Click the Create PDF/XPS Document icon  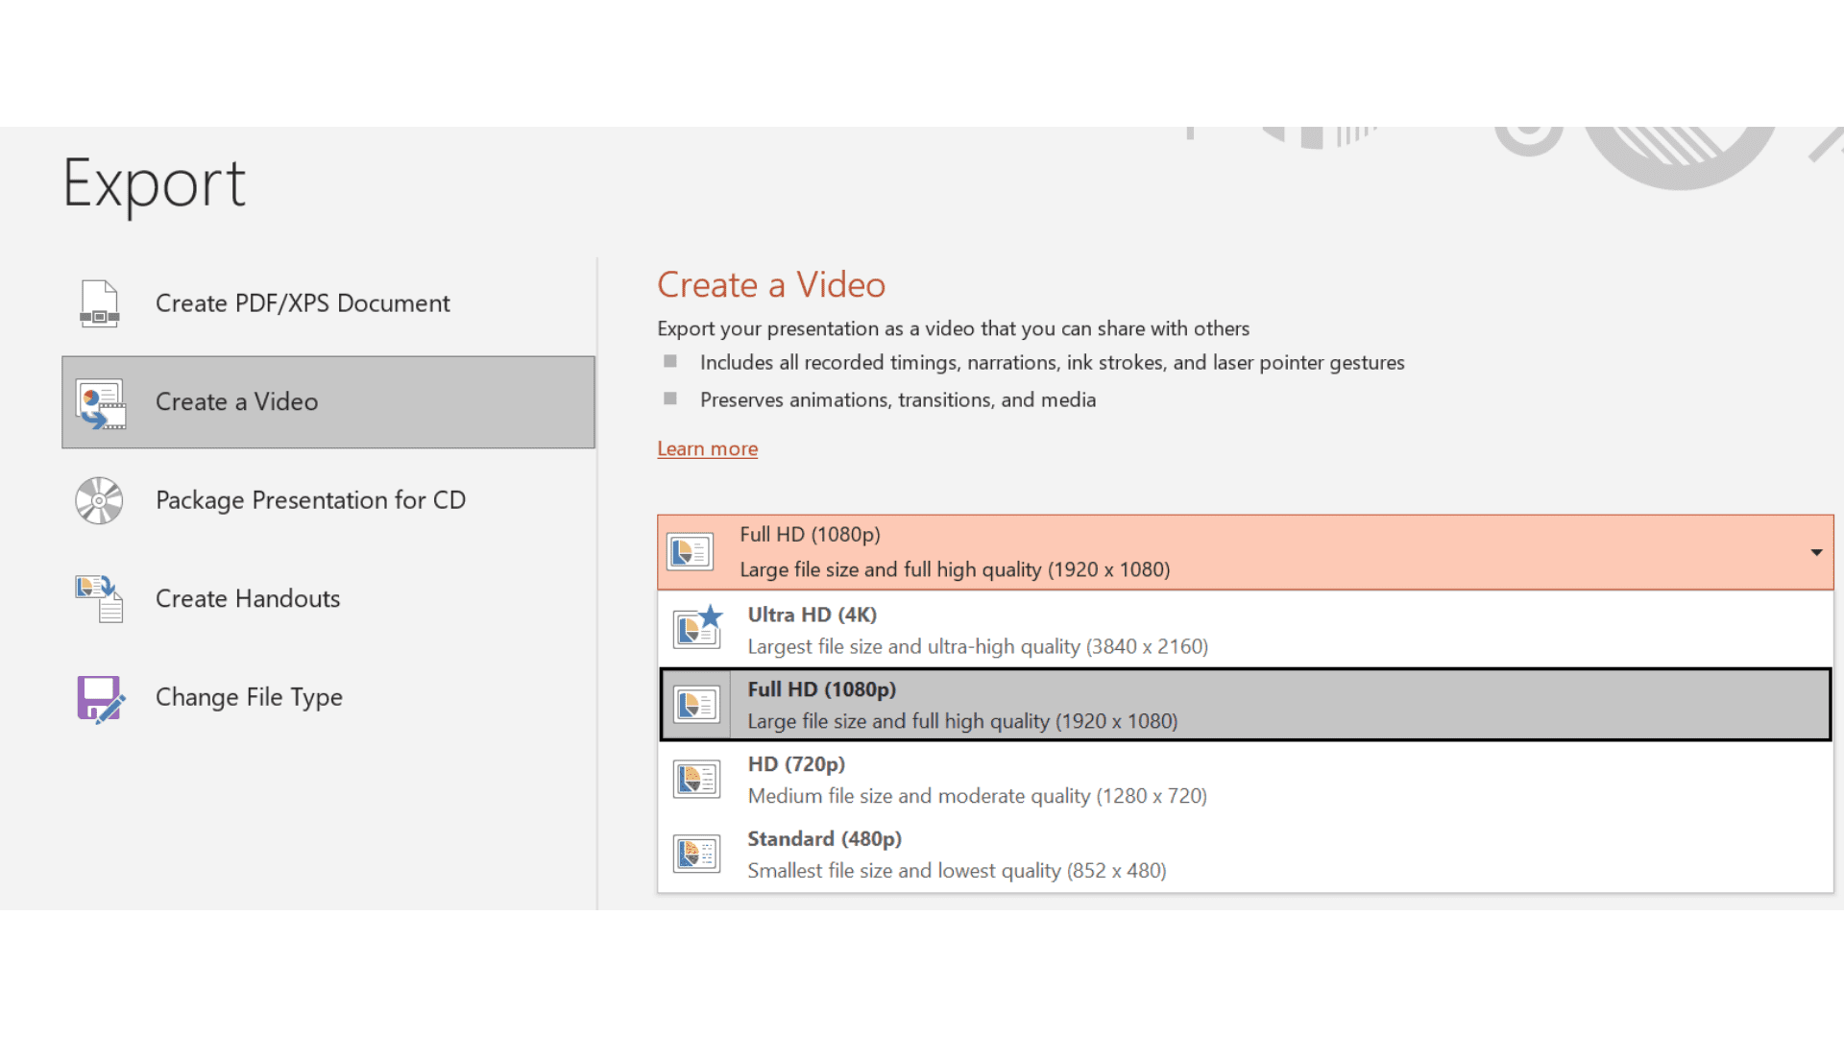100,303
